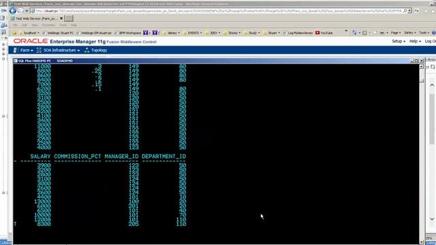
Task: Open the Page command bar menu
Action: pos(396,33)
